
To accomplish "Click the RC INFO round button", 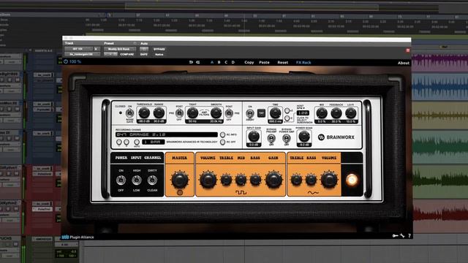I will 222,134.
